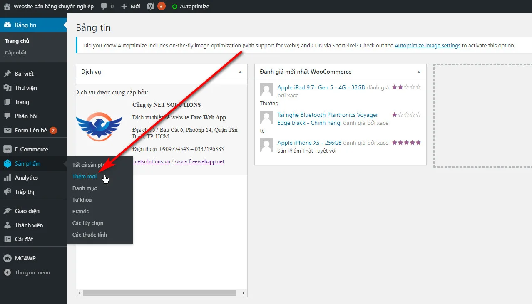Open Danh mục in Sản phẩm submenu
The image size is (532, 304).
coord(85,188)
